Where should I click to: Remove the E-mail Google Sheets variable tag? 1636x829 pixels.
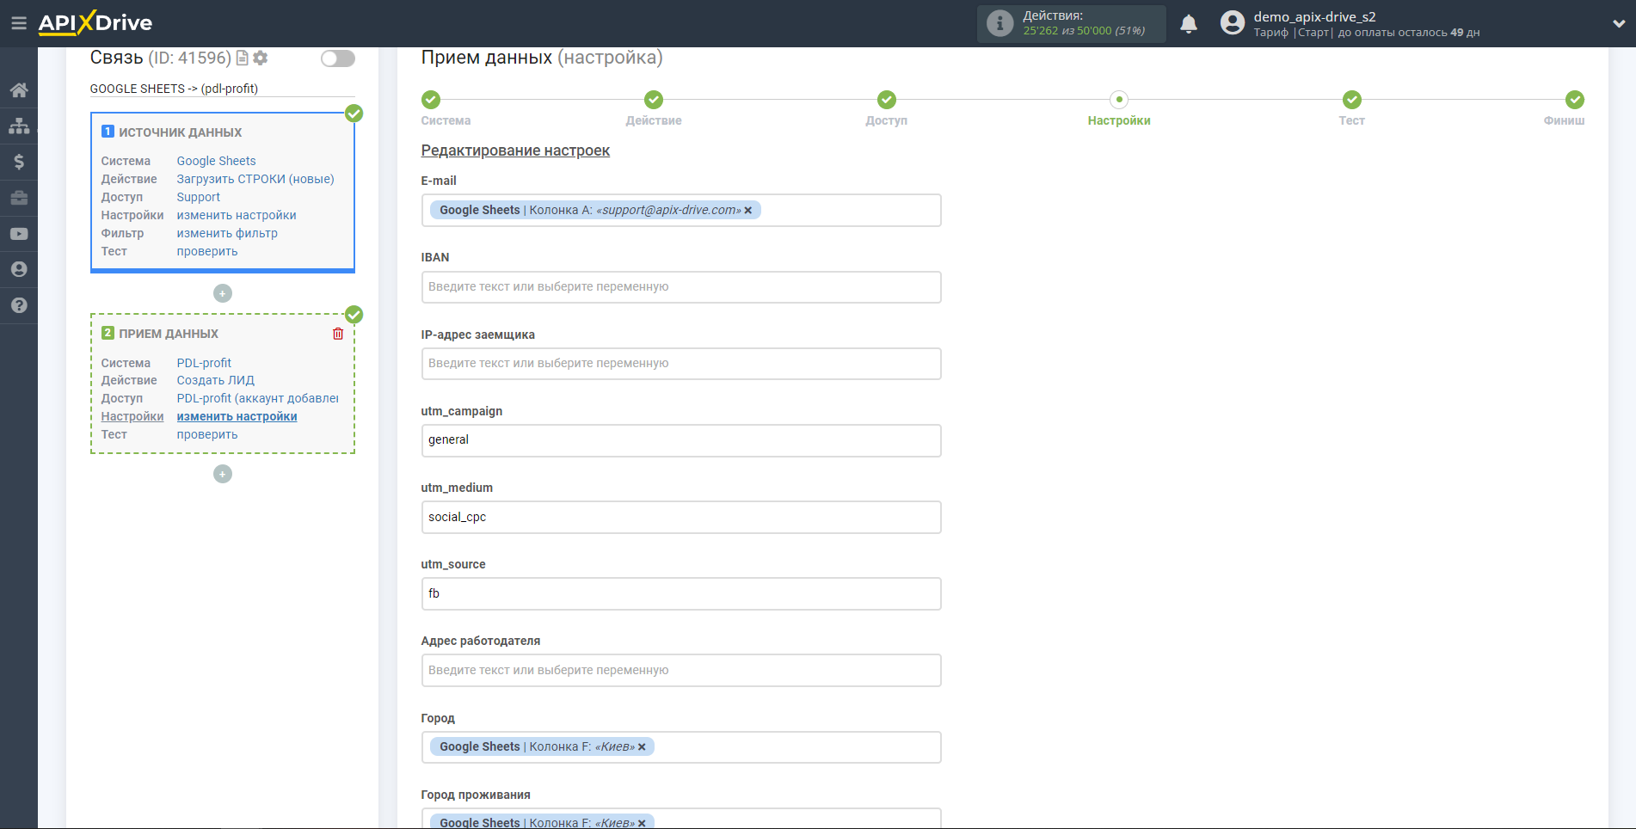coord(748,211)
